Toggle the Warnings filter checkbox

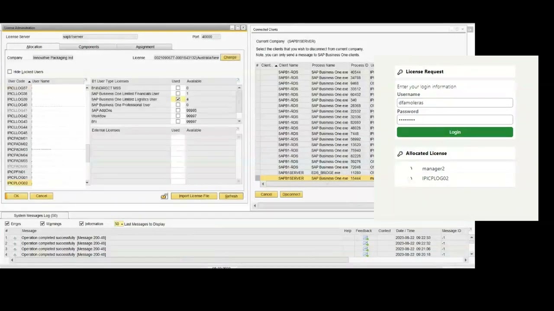[x=42, y=224]
